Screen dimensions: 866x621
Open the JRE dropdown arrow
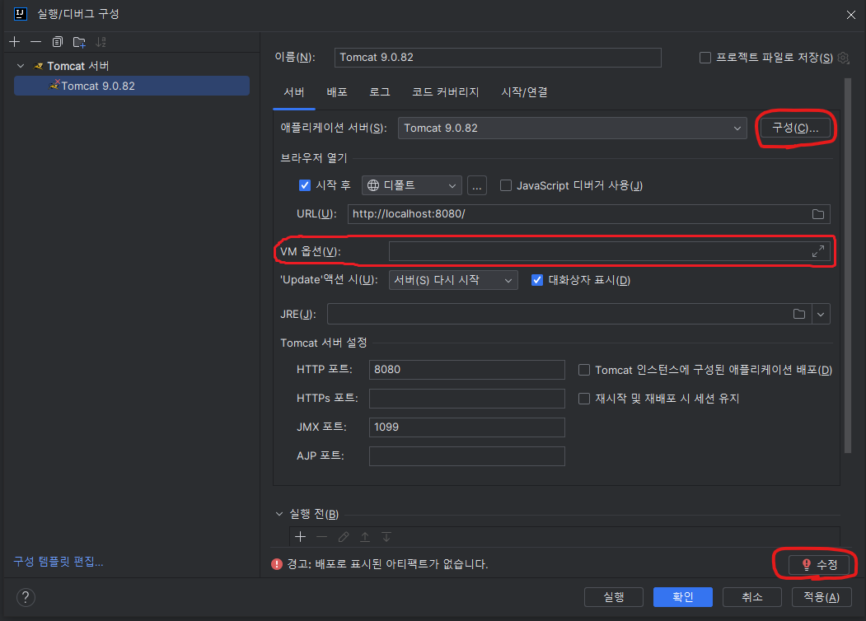[821, 314]
